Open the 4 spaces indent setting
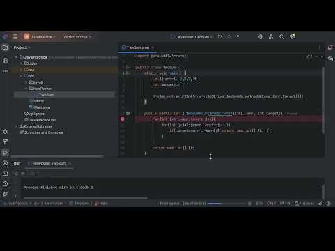 pyautogui.click(x=304, y=204)
